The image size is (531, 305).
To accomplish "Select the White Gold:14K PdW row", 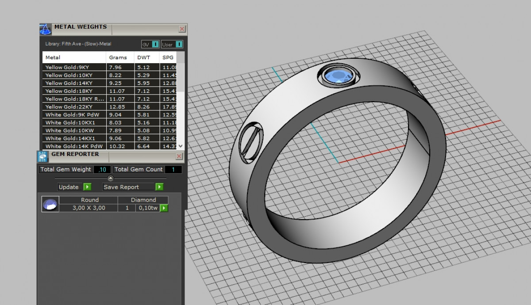I will (x=74, y=146).
